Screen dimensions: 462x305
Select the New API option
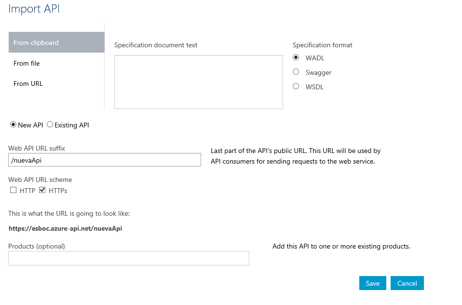[13, 125]
